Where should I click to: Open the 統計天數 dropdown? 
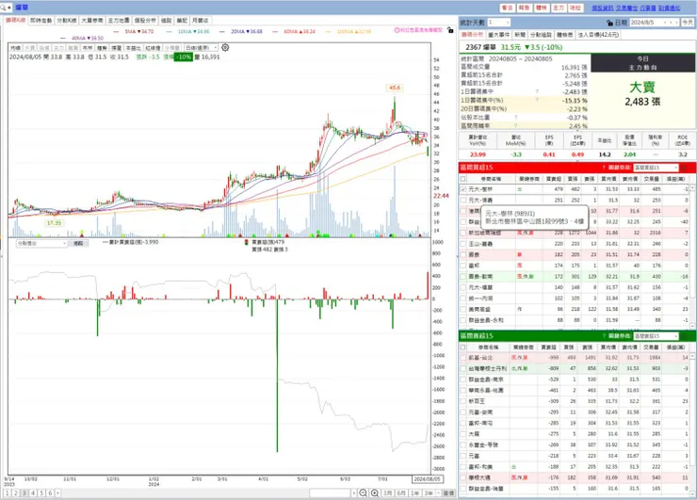[507, 23]
